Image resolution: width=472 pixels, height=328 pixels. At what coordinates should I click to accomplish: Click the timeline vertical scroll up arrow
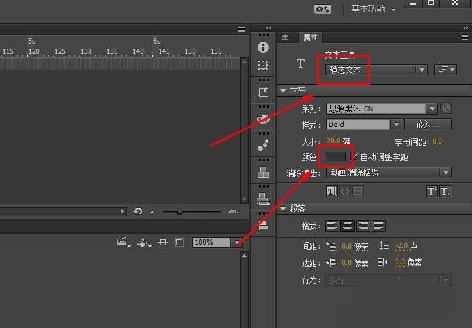pyautogui.click(x=244, y=62)
